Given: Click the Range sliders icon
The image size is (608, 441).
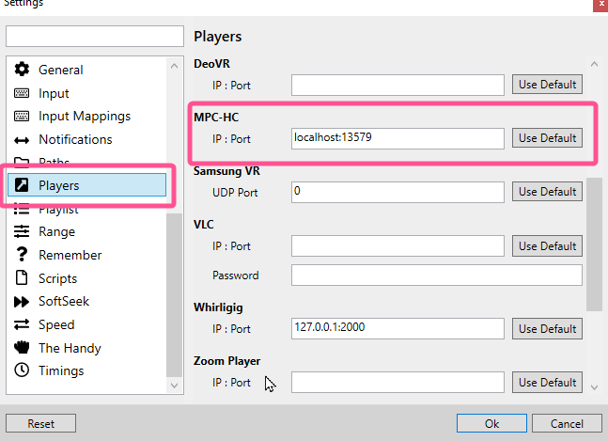Looking at the screenshot, I should point(22,231).
